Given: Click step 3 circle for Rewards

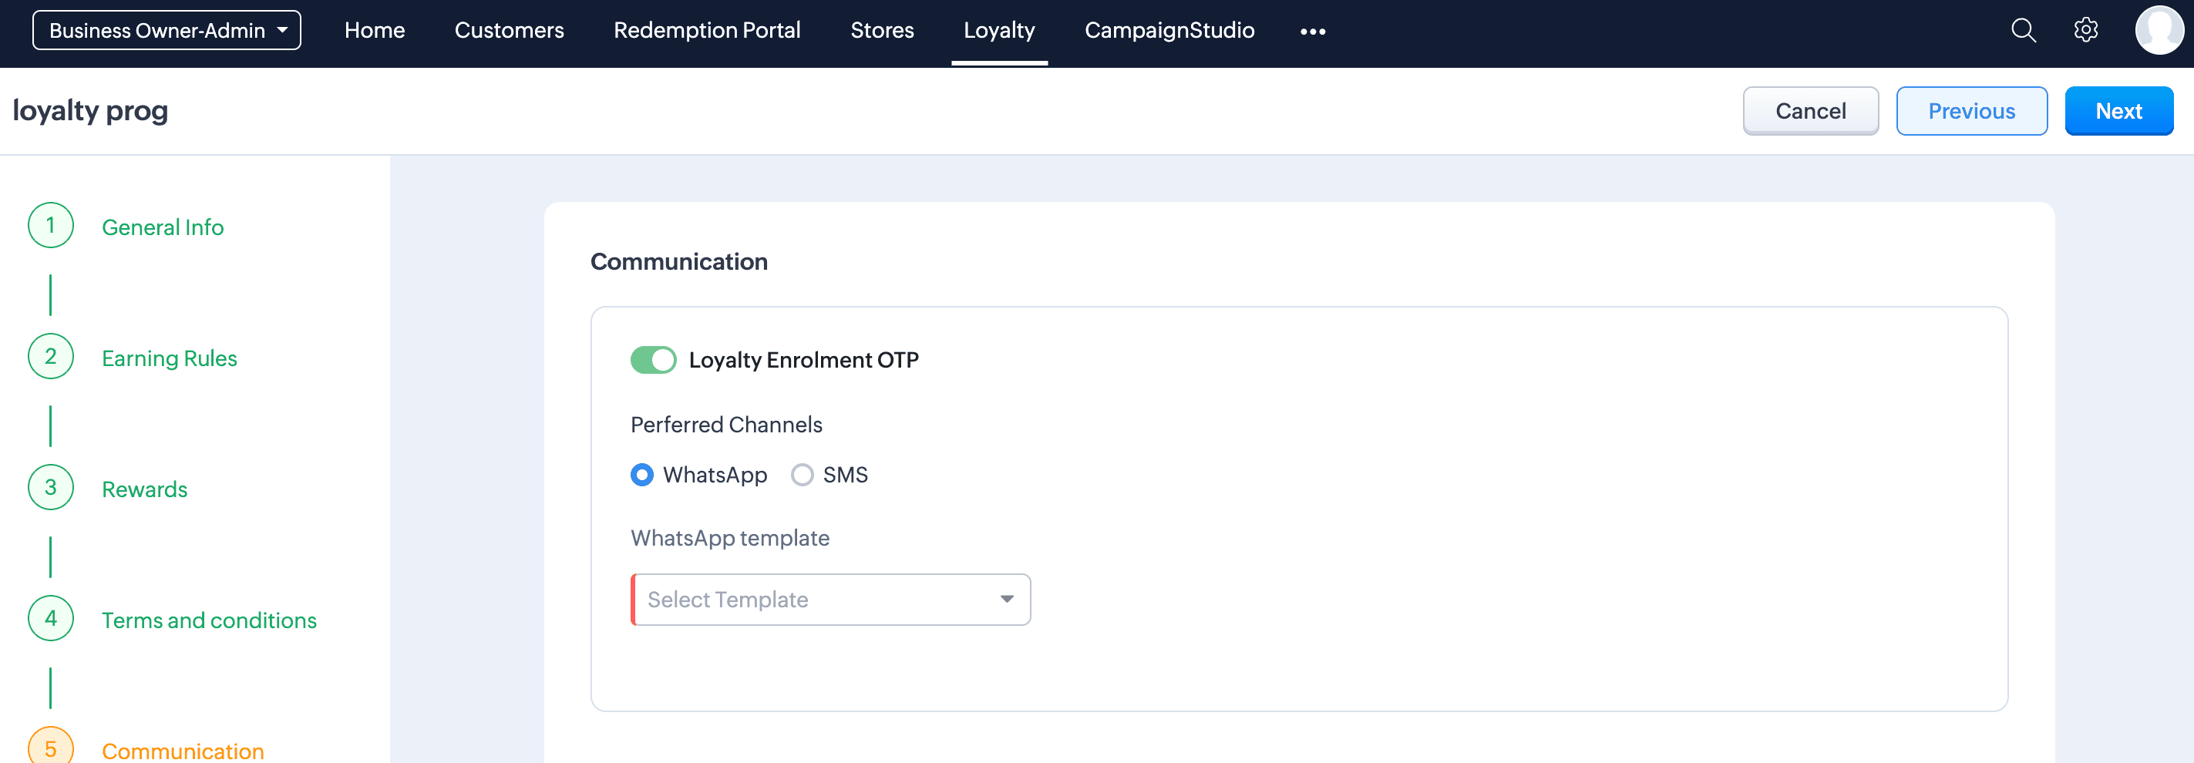Looking at the screenshot, I should click(x=51, y=488).
